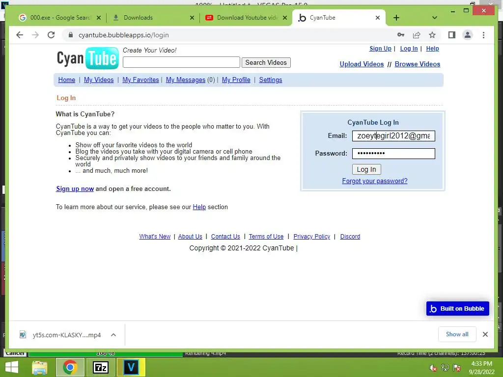
Task: Open My Messages in navigation bar
Action: tap(185, 80)
